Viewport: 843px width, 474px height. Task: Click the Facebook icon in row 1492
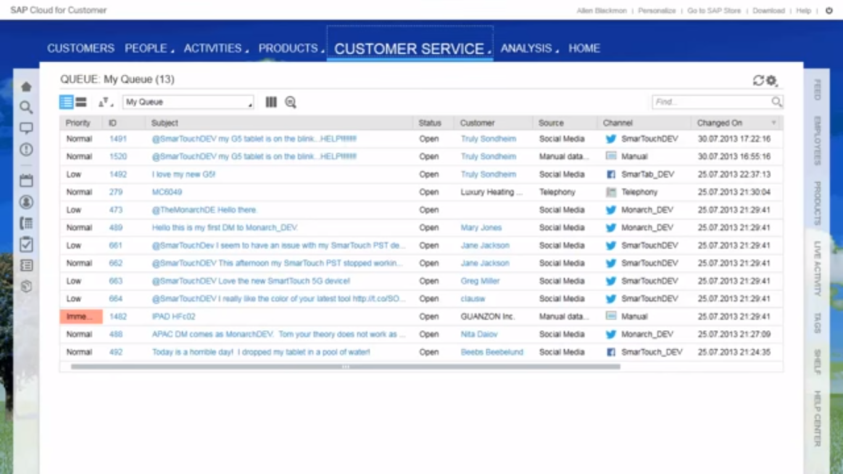pyautogui.click(x=611, y=175)
